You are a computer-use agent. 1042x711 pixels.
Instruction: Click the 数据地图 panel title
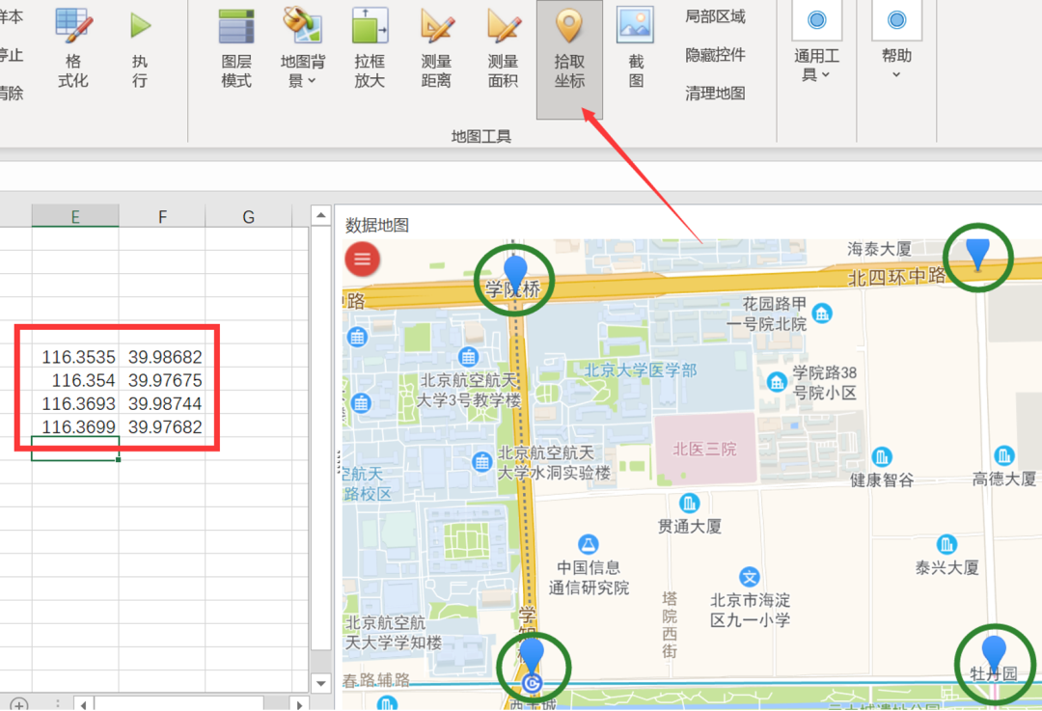coord(377,225)
